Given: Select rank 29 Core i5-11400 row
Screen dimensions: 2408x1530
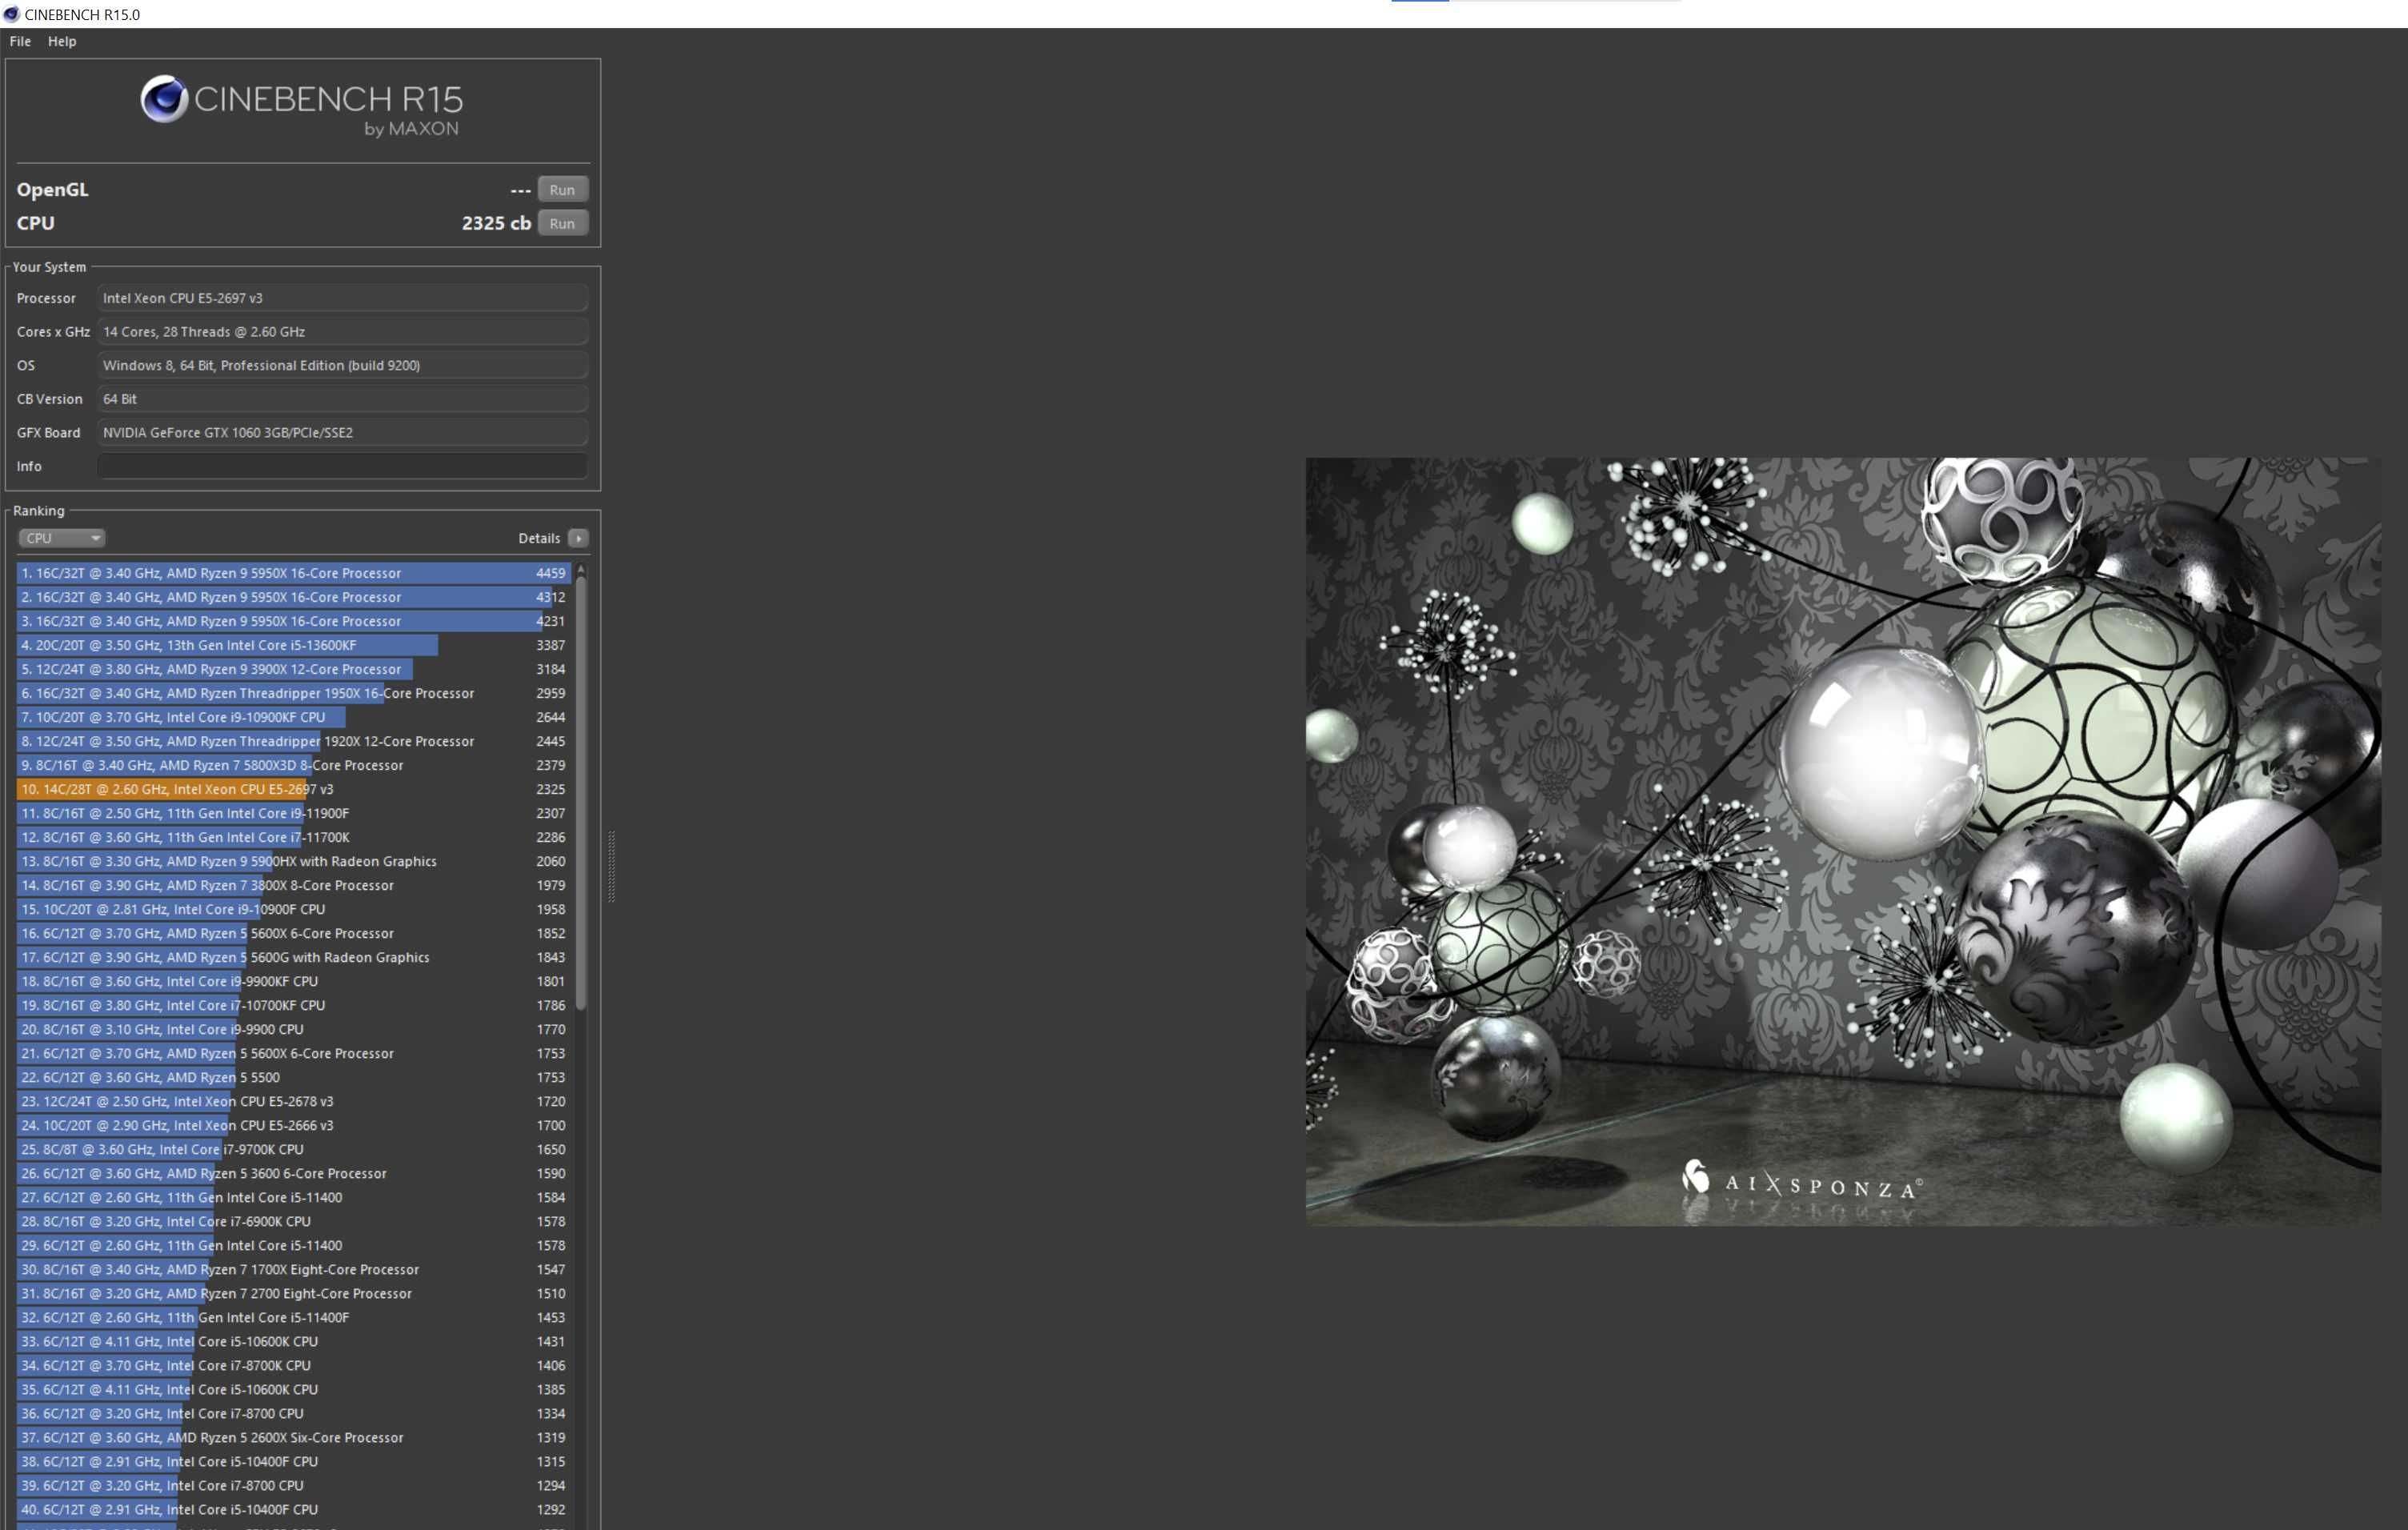Looking at the screenshot, I should point(294,1245).
